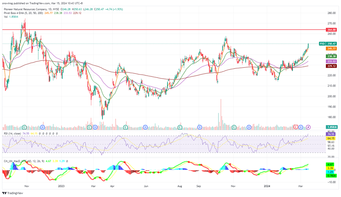Click the Vol indicator legend label
Image resolution: width=341 pixels, height=197 pixels.
[x=6, y=17]
